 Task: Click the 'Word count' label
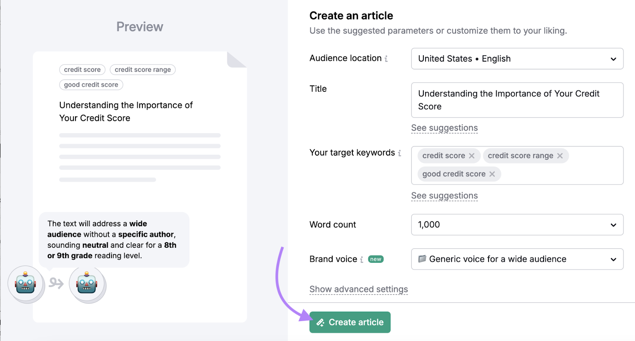pos(333,225)
